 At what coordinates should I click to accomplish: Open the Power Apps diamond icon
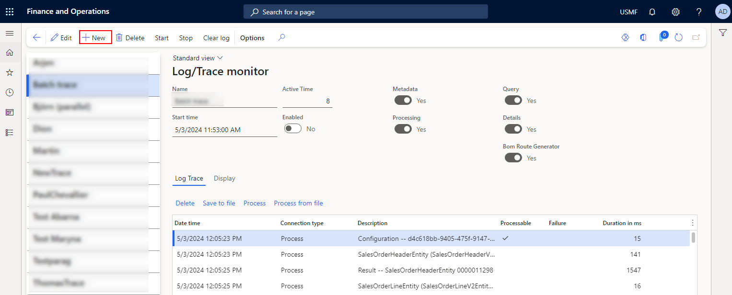[625, 37]
